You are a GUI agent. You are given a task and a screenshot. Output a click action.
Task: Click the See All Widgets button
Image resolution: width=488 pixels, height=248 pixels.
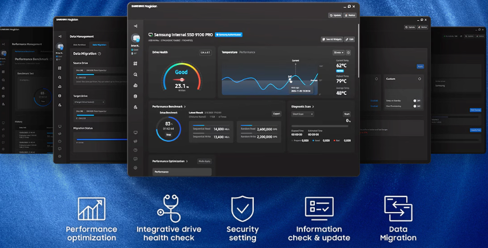(x=332, y=39)
